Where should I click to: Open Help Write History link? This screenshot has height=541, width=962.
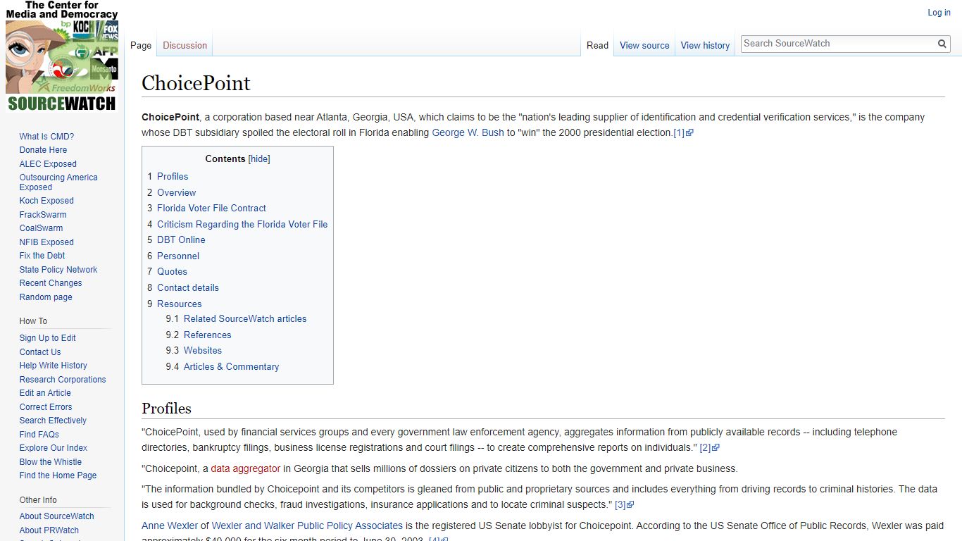point(54,366)
